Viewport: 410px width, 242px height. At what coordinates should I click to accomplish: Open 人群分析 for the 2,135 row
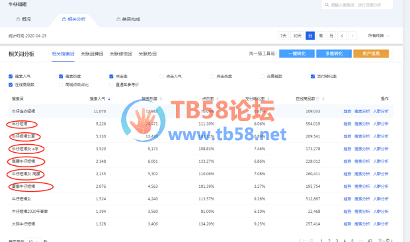[x=381, y=174]
